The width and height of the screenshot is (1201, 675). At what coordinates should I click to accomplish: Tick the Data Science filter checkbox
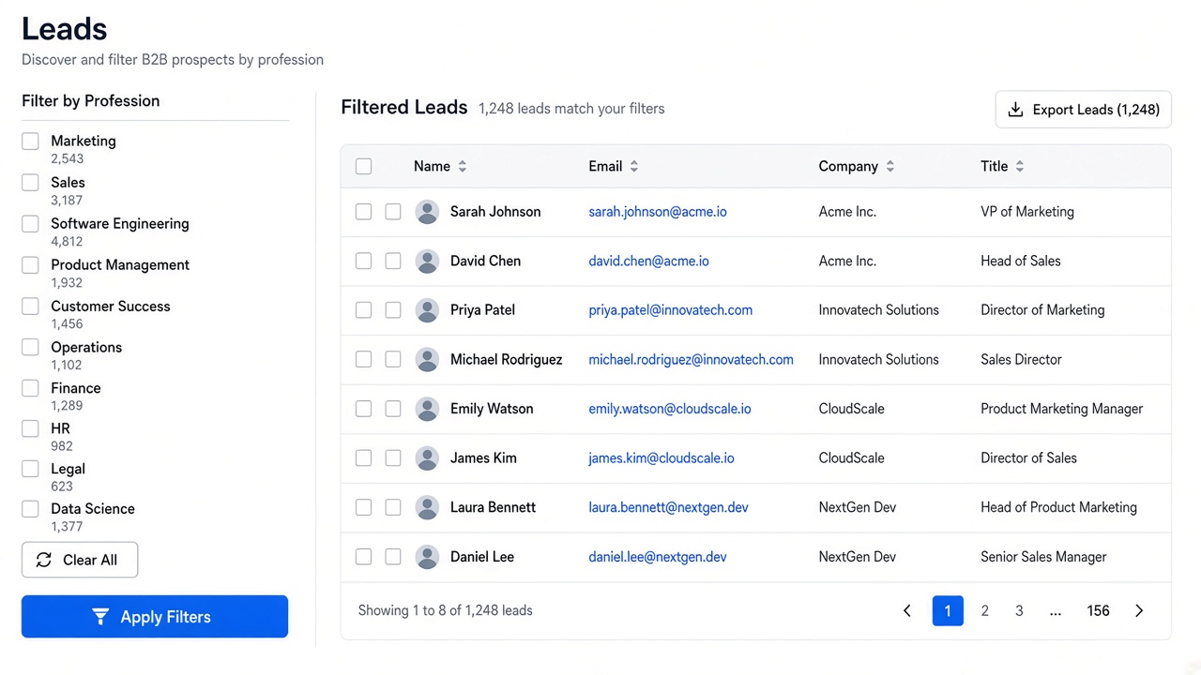(31, 509)
